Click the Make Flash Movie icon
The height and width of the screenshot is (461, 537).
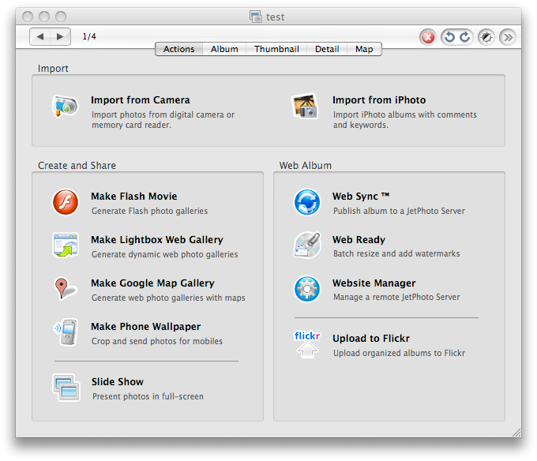tap(66, 202)
